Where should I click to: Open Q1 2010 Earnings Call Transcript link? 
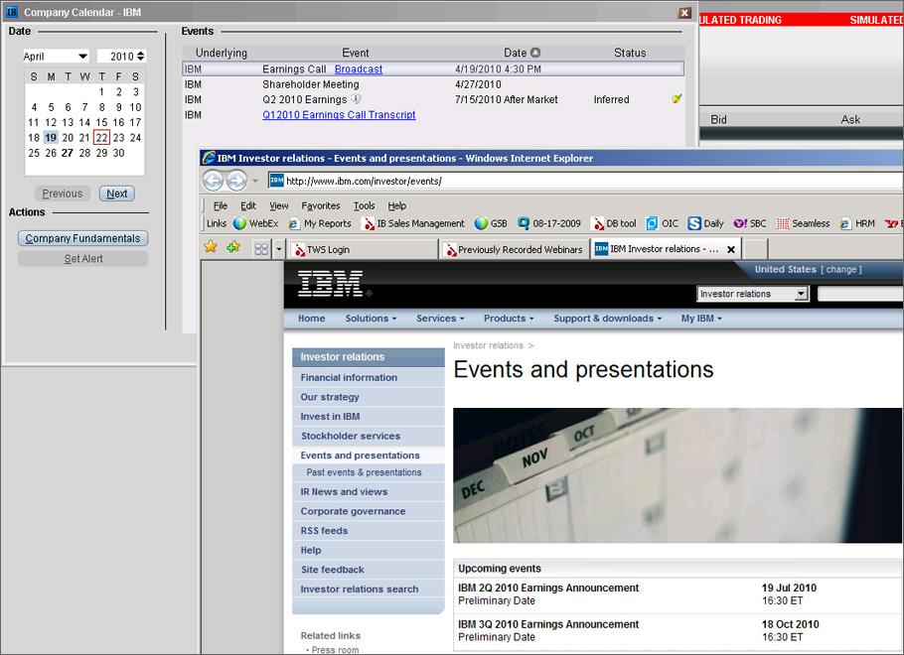[x=339, y=115]
